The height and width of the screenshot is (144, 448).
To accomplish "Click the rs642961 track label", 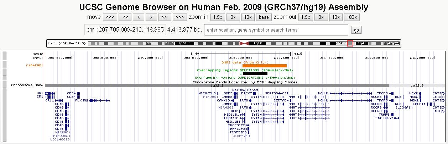I will pos(35,65).
